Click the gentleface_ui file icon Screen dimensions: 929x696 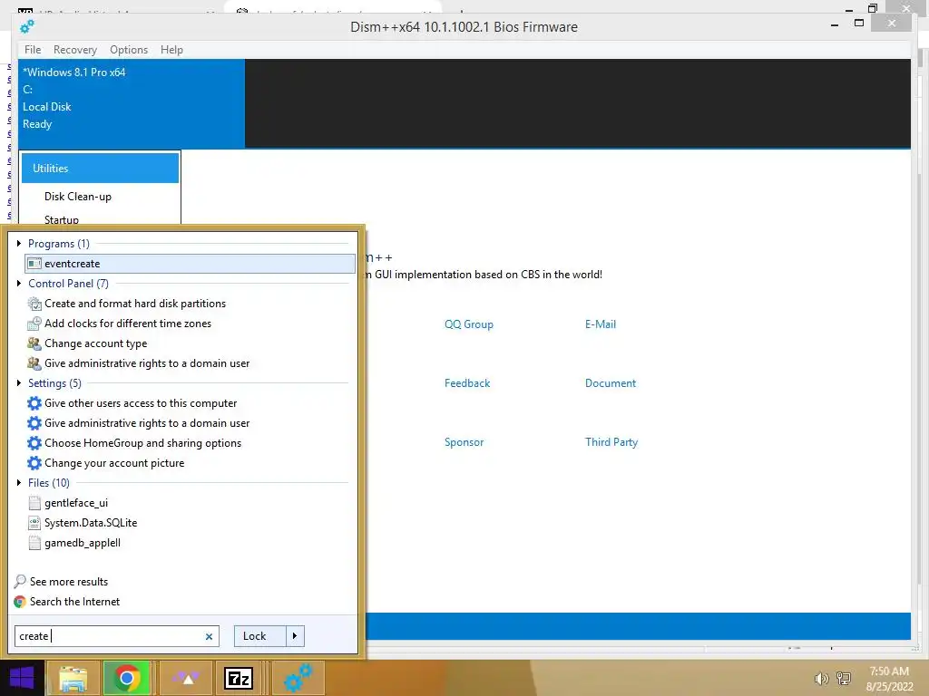coord(34,503)
